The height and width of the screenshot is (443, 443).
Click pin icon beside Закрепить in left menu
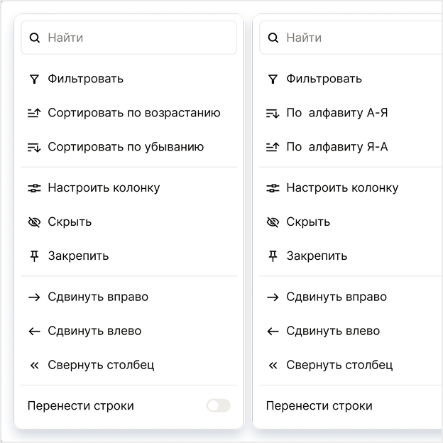pos(34,256)
